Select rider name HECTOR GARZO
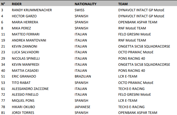Viewport: 177px width, 115px height. click(24, 16)
